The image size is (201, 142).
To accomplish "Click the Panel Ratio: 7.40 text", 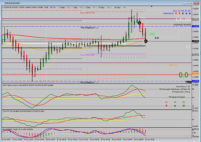I will click(x=183, y=87).
